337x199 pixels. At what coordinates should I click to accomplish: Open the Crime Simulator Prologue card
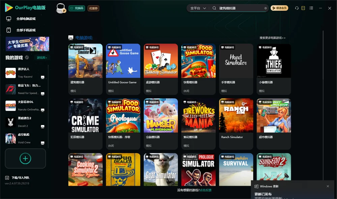click(x=198, y=169)
